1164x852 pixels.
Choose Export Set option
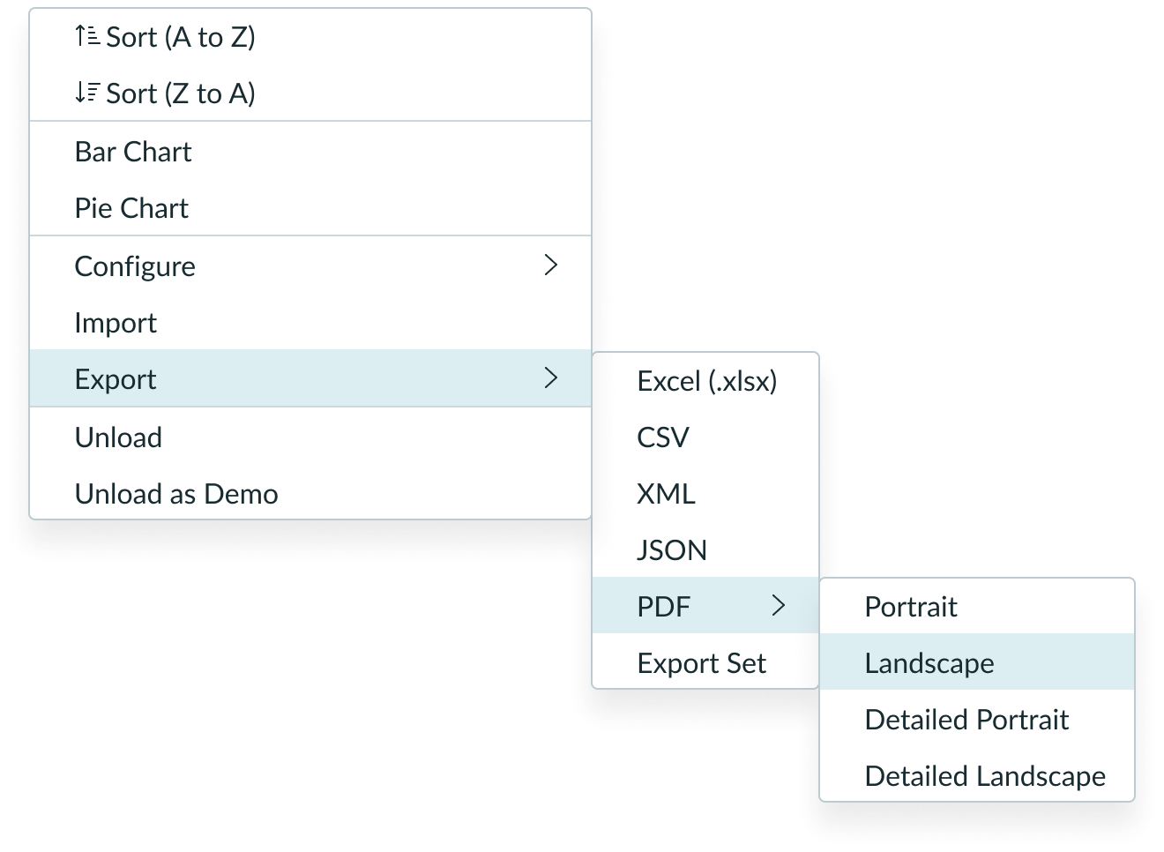point(701,662)
